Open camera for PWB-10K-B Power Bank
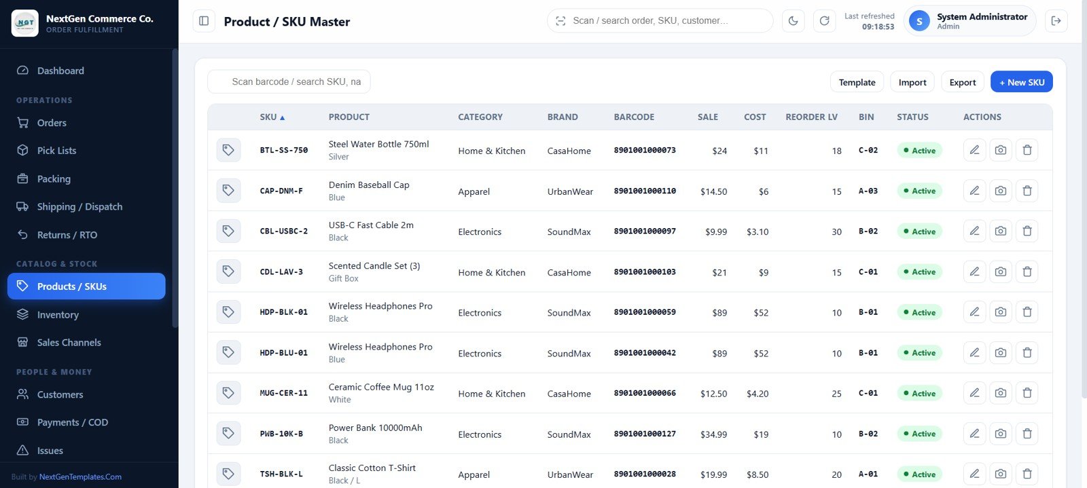This screenshot has height=488, width=1087. [x=1001, y=433]
